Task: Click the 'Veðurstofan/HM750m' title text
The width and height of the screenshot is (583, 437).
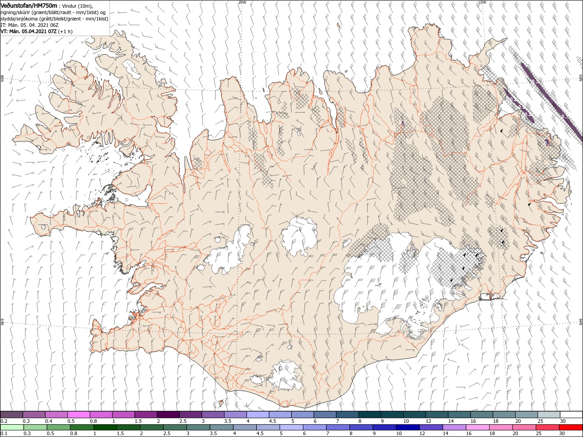Action: 29,5
